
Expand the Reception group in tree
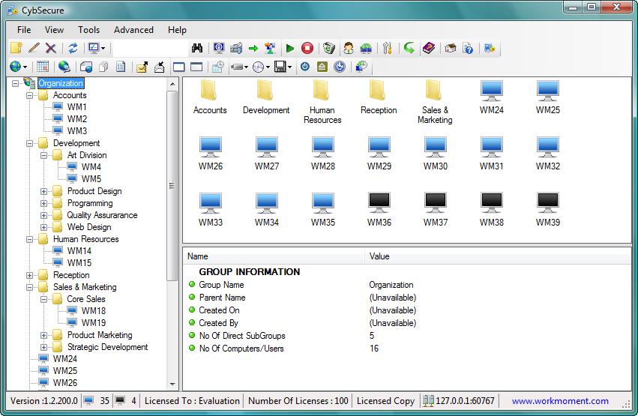click(x=30, y=275)
